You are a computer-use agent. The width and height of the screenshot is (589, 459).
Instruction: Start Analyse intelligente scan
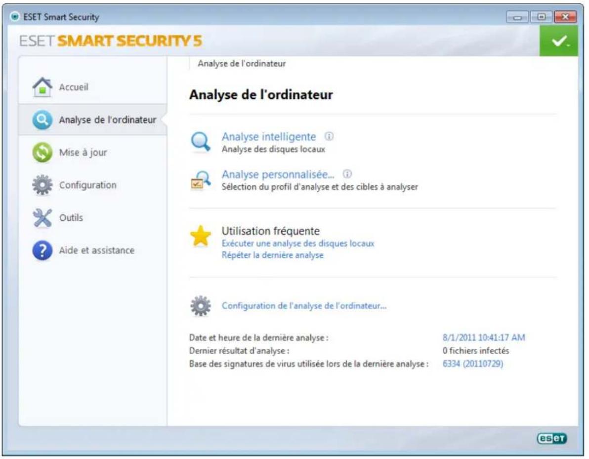click(269, 137)
